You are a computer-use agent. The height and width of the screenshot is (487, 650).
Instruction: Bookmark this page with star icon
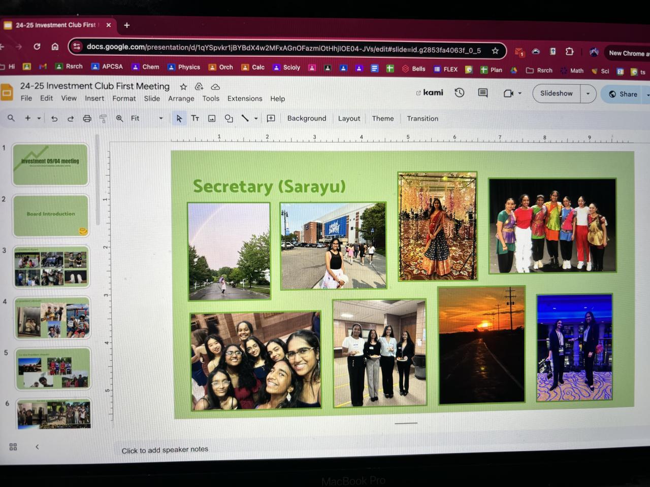tap(495, 50)
